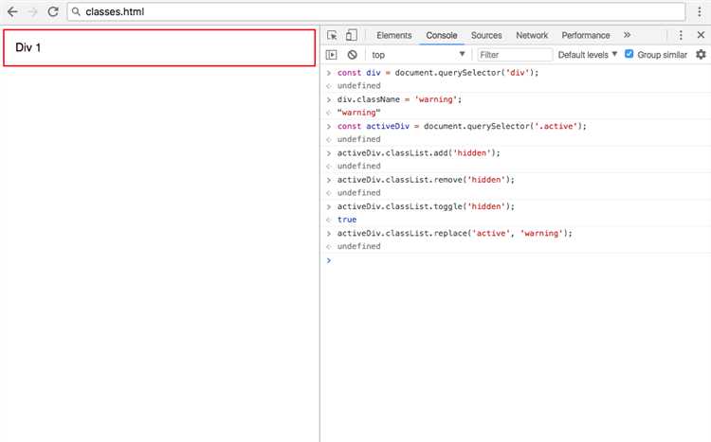Open console settings gear
The image size is (711, 442).
701,55
